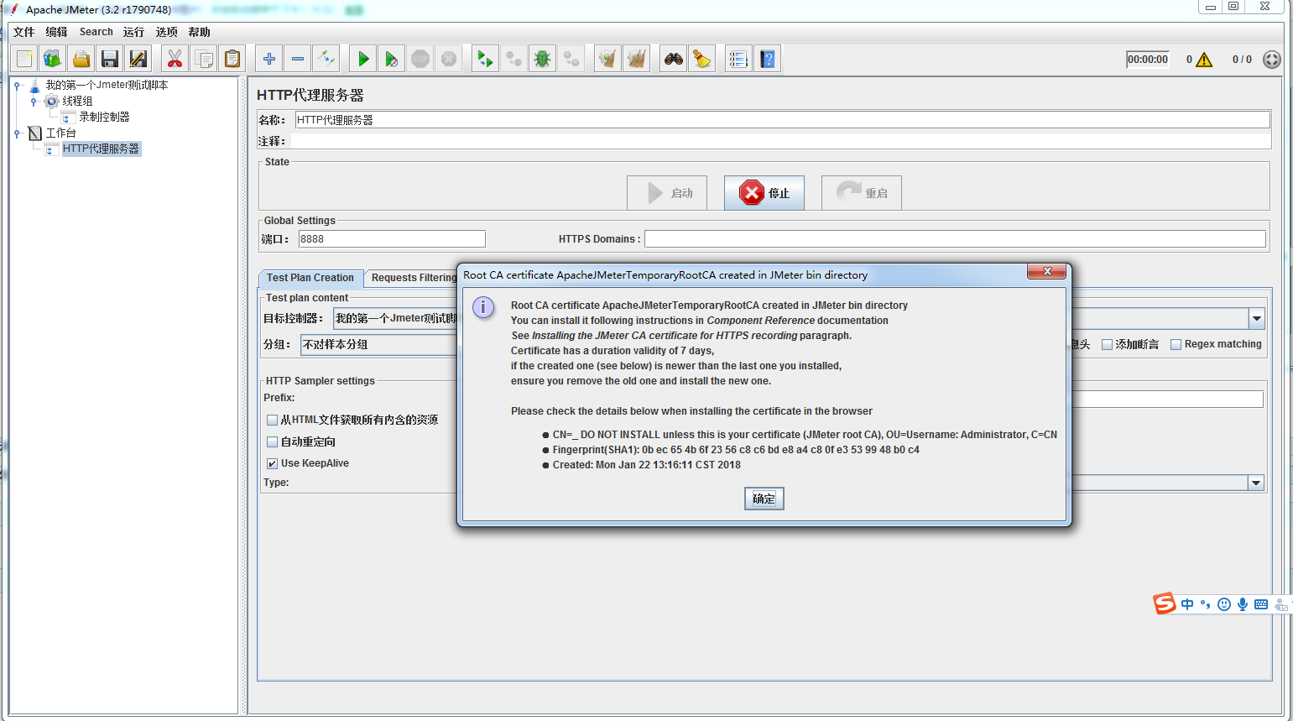Collapse the 我的第一个Jmeter测试脚本 tree node
This screenshot has height=721, width=1293.
(17, 86)
